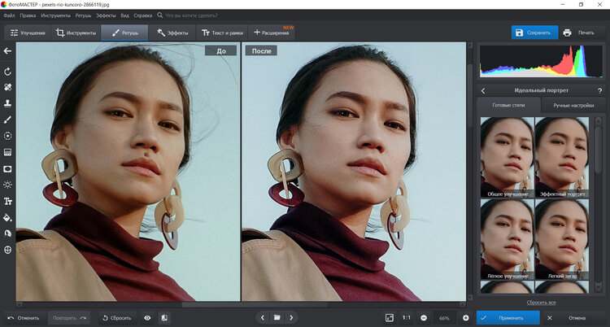Click the Отмена button
This screenshot has height=327, width=610.
point(573,318)
